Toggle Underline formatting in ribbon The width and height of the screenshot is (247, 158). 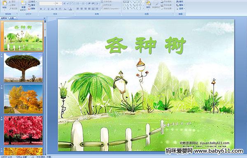tap(48, 9)
